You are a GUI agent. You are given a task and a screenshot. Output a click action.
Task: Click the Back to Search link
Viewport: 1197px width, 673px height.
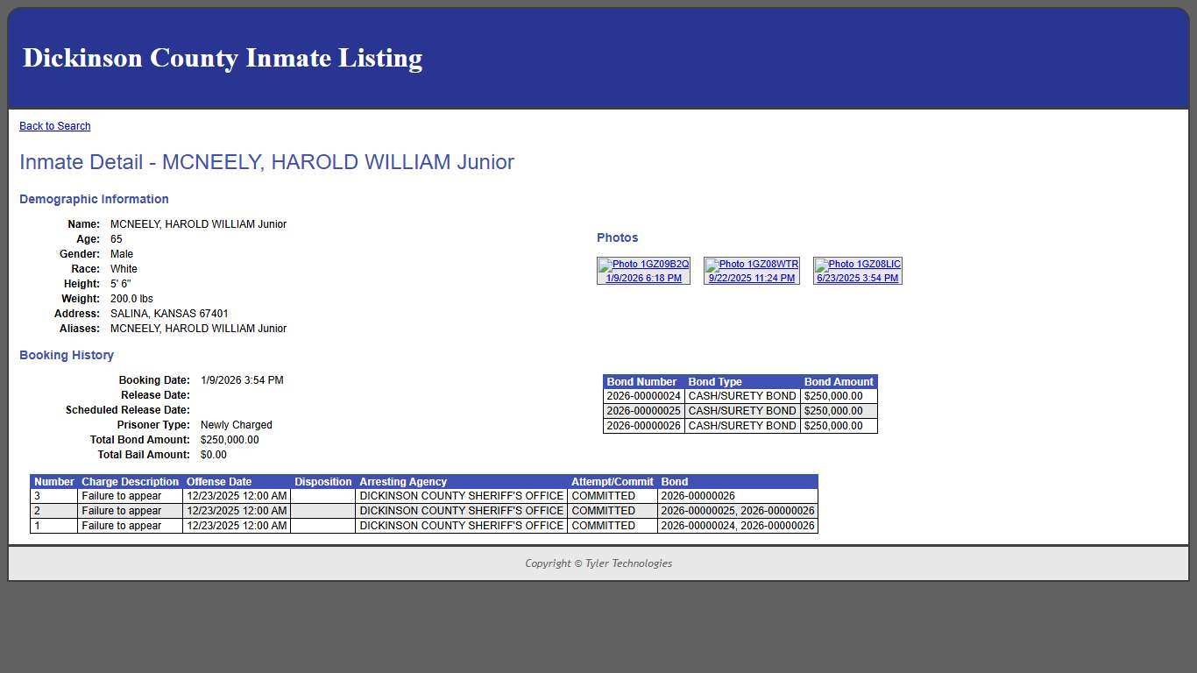[54, 125]
